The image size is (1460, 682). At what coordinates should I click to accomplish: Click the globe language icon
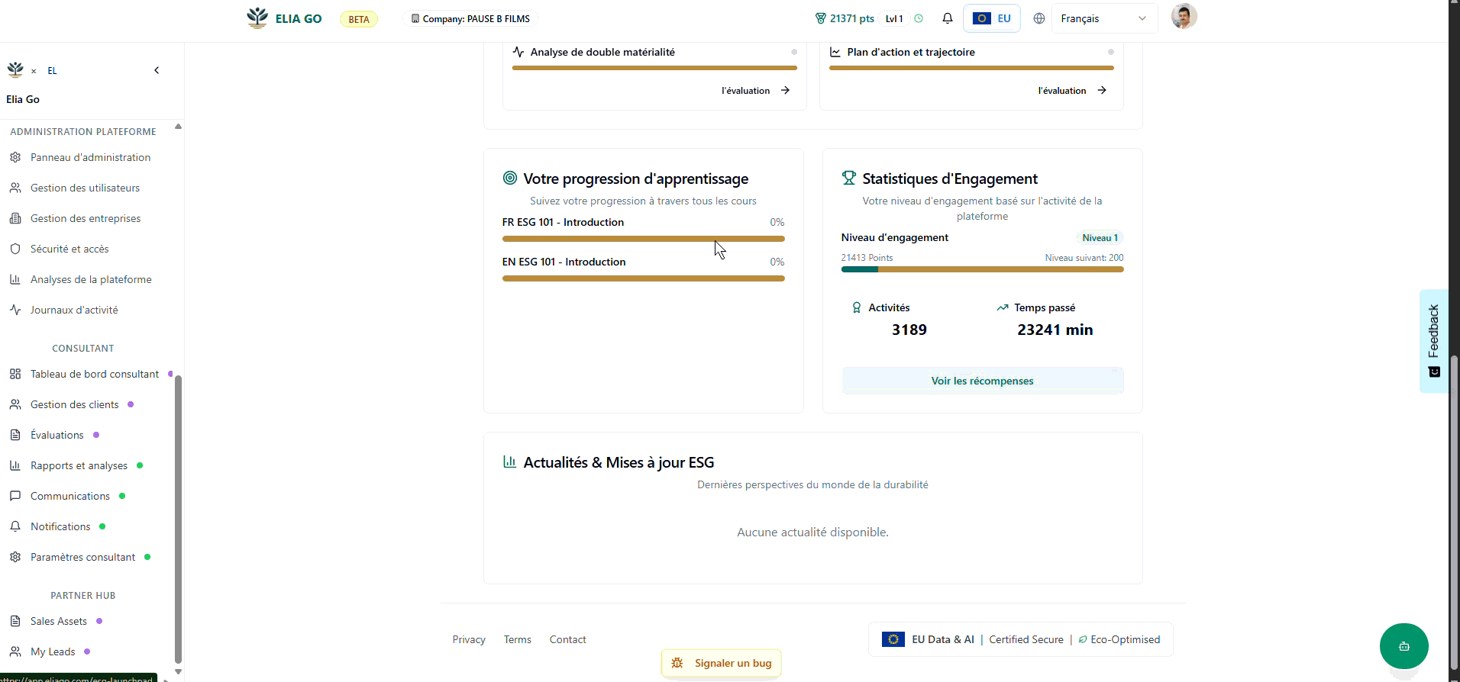coord(1038,18)
